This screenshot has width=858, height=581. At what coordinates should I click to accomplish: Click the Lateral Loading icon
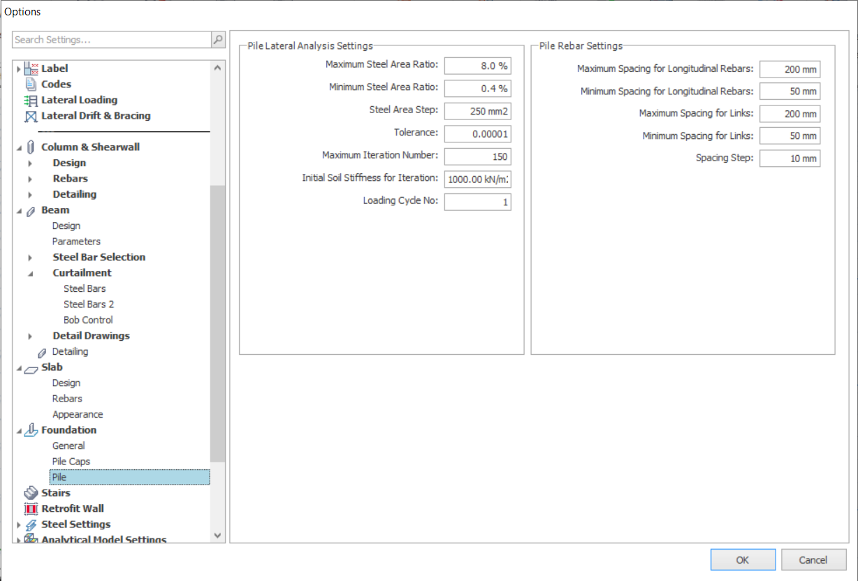pos(31,101)
